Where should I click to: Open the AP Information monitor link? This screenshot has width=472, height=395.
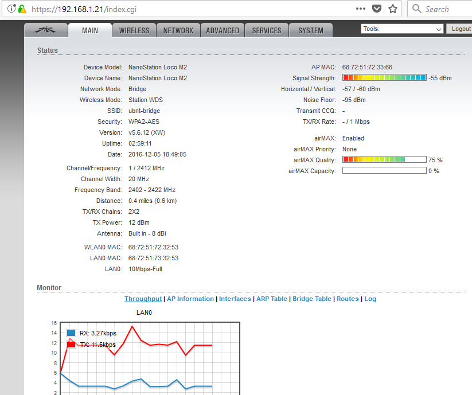pyautogui.click(x=190, y=299)
